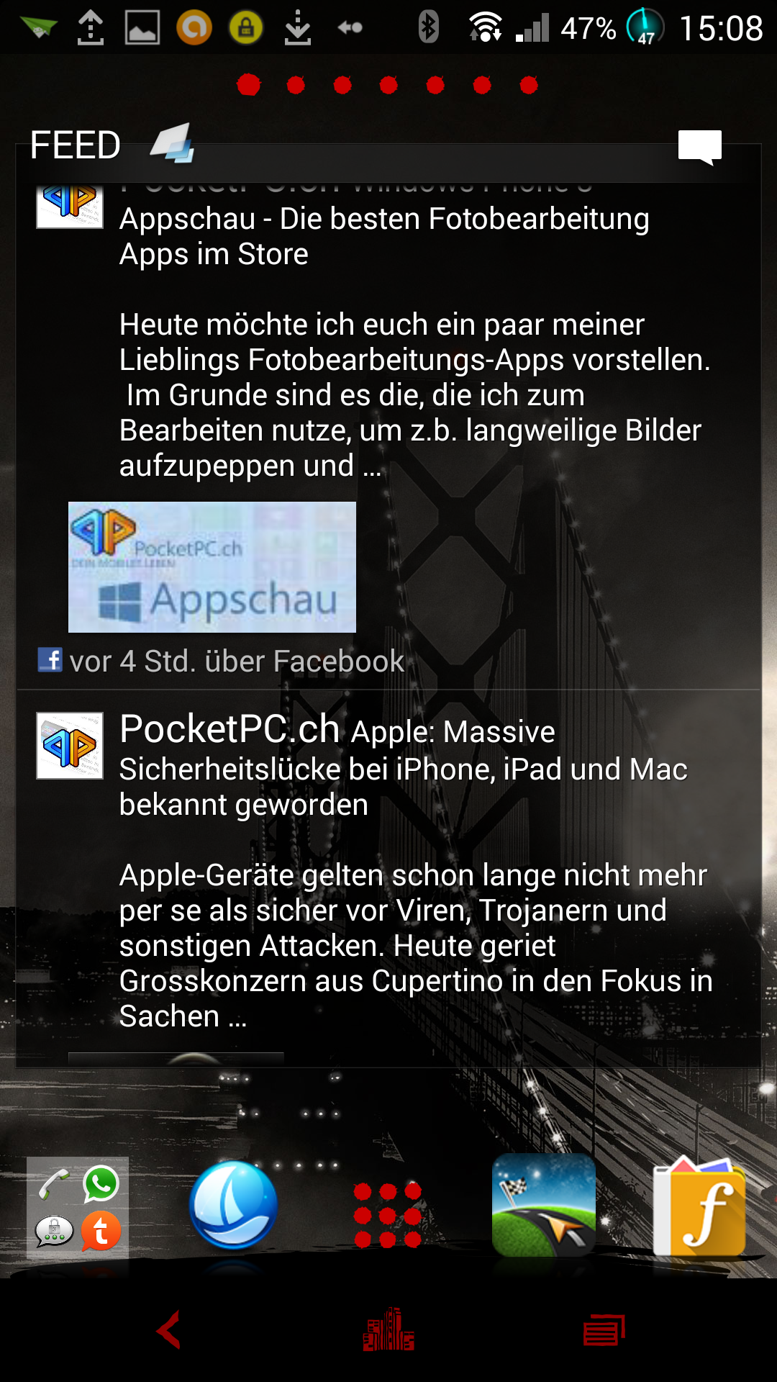Open the orange FBReader book app
This screenshot has width=777, height=1382.
(x=699, y=1206)
